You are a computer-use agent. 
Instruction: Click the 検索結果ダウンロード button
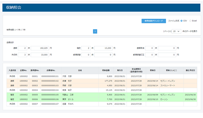(154, 21)
